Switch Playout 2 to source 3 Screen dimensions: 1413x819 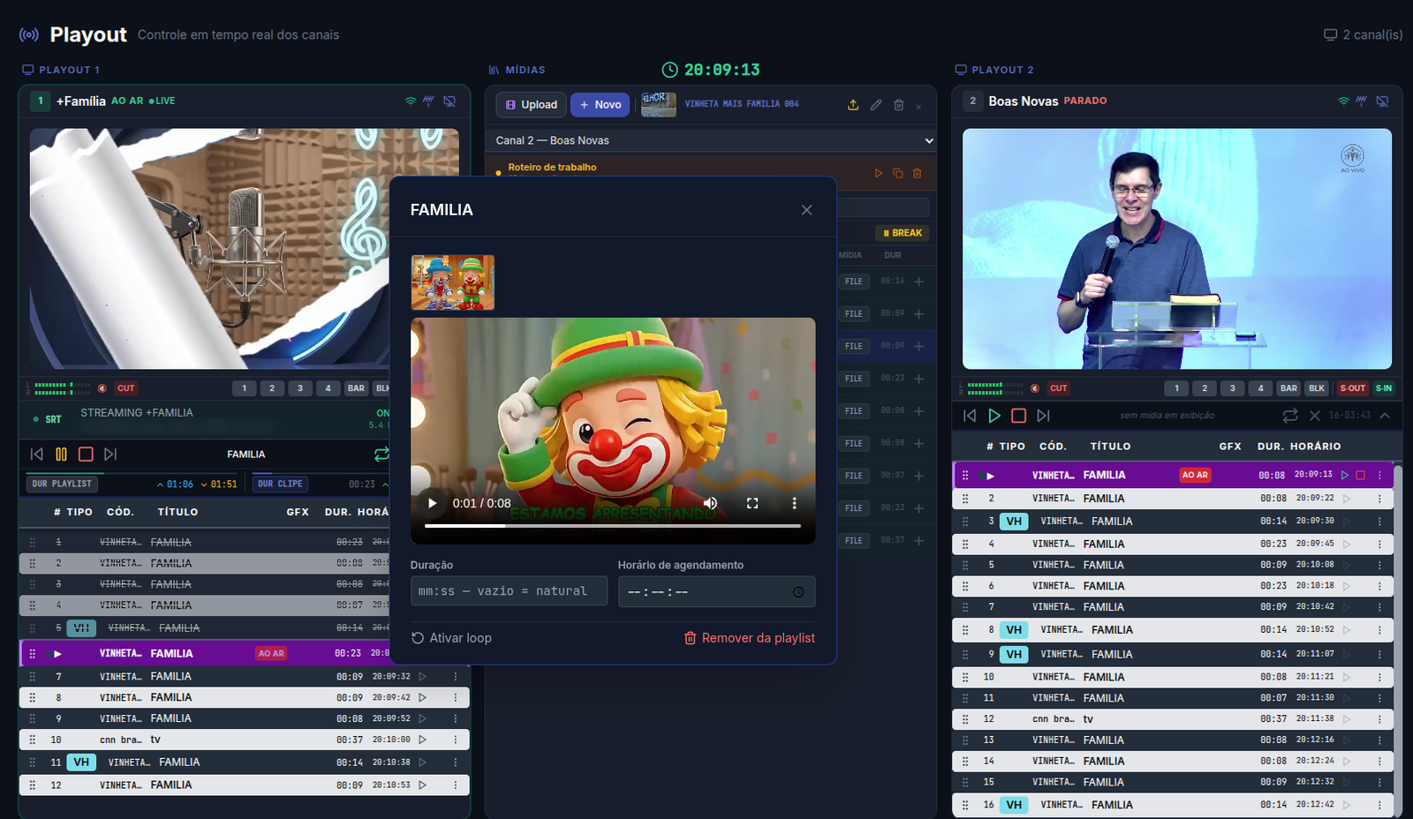point(1232,388)
